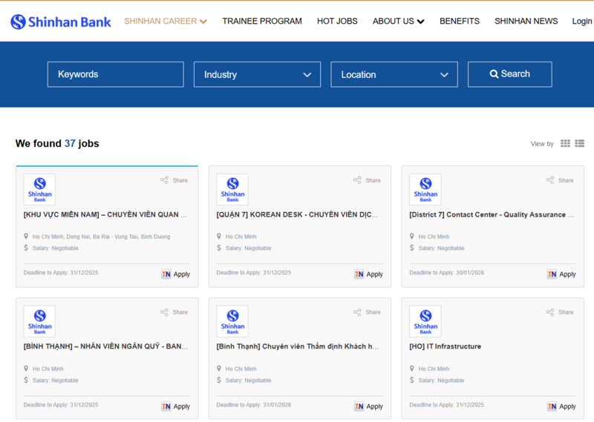Open BÌNH THẠNH Nhân Viên Ngân Quỹ title
Image resolution: width=594 pixels, height=422 pixels.
pos(105,346)
